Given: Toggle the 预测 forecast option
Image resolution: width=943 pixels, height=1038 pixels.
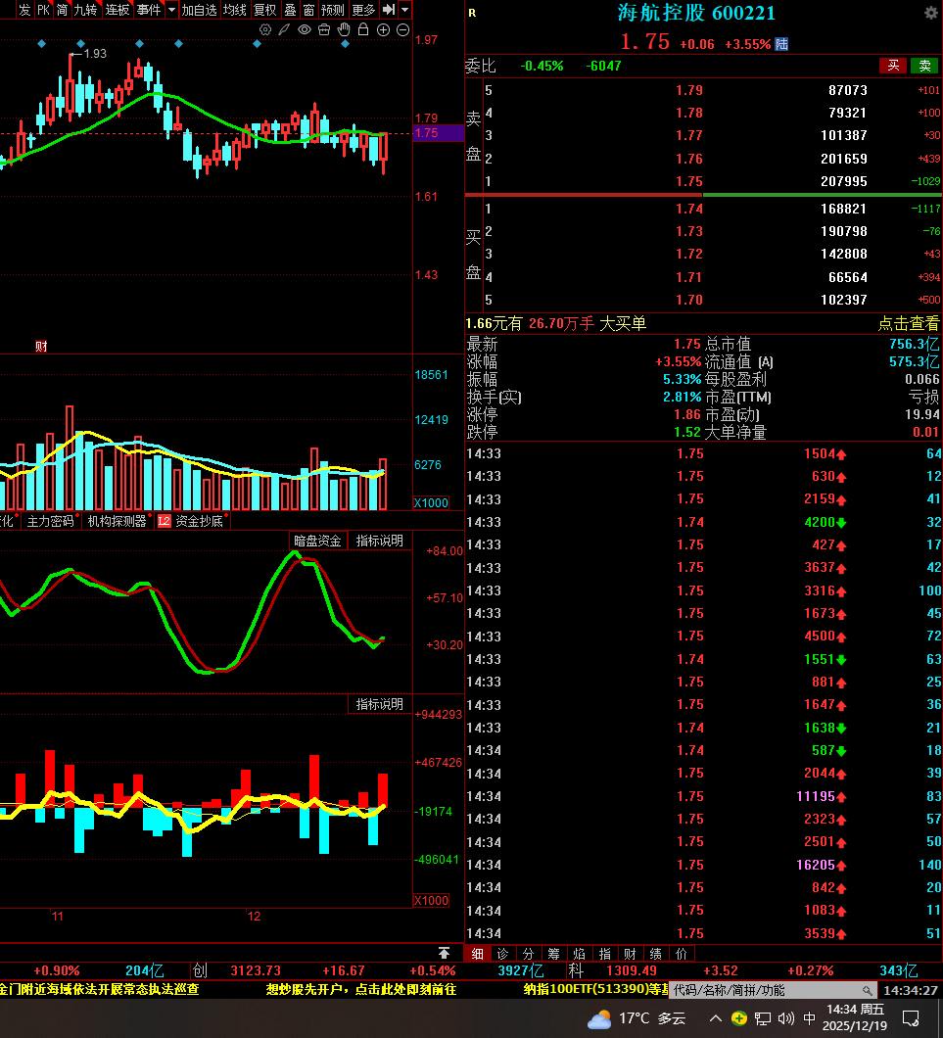Looking at the screenshot, I should coord(333,9).
